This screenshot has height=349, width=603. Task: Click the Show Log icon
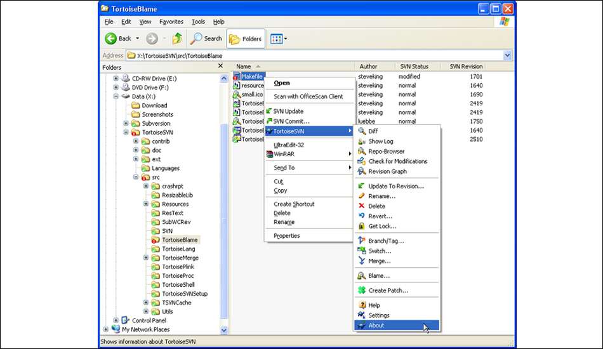[x=362, y=141]
